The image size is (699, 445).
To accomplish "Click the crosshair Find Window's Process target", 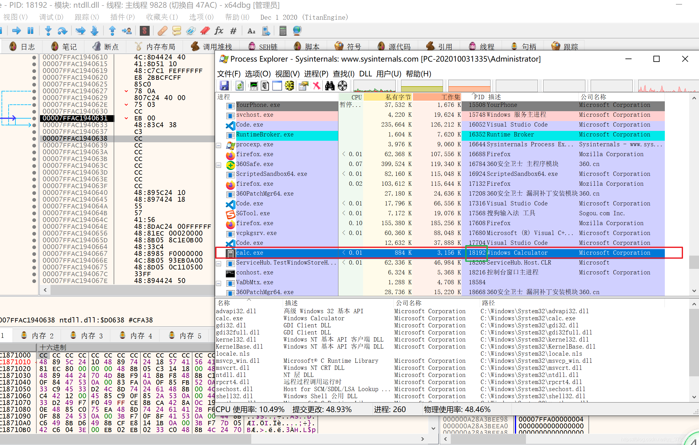I will (x=342, y=86).
